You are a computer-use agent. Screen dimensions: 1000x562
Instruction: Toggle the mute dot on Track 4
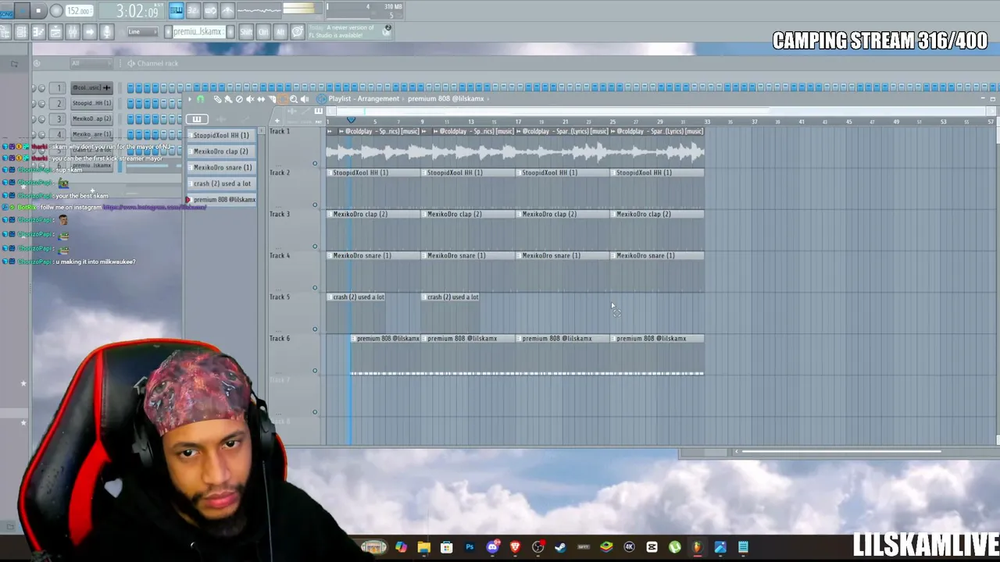315,287
